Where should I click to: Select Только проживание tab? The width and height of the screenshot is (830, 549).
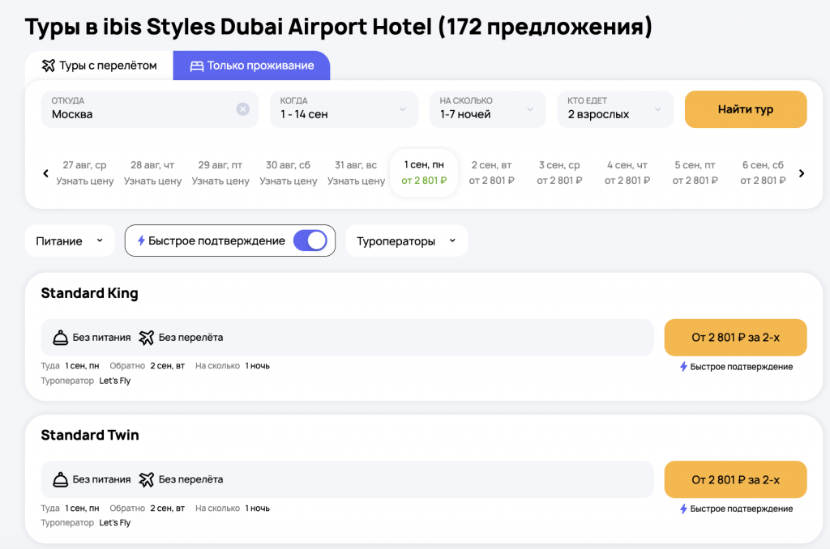coord(251,66)
